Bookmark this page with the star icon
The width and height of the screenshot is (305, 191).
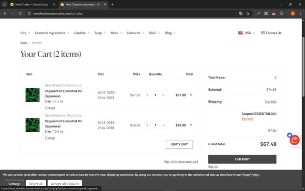[248, 13]
